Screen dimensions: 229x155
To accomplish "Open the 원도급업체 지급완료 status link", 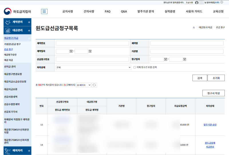I will 210,145.
